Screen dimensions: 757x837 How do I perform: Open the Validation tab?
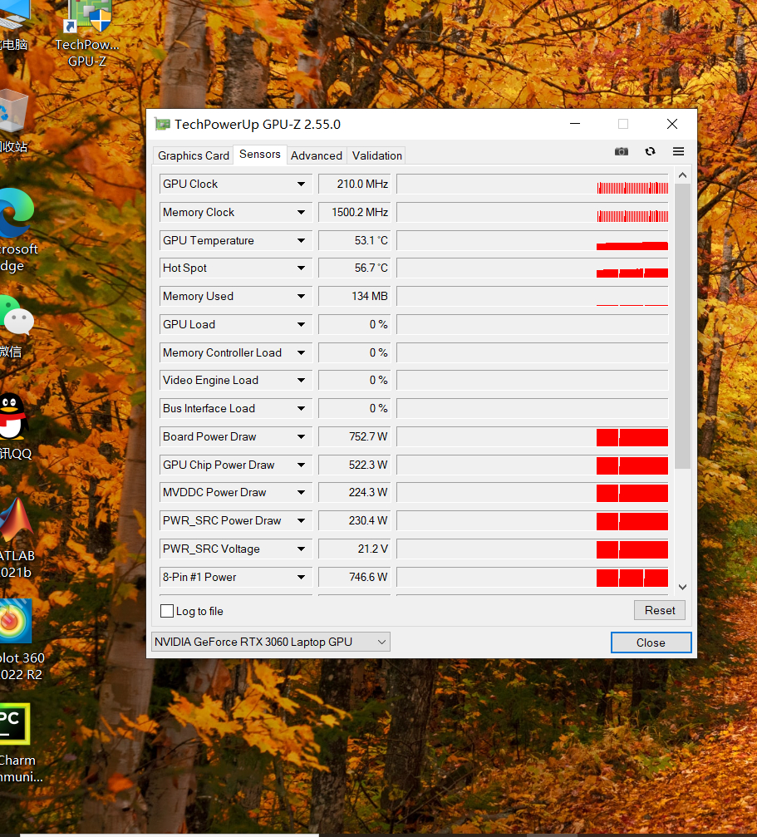(376, 155)
